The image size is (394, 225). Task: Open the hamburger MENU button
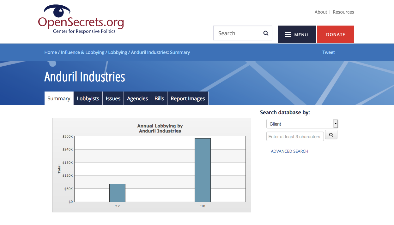(297, 34)
